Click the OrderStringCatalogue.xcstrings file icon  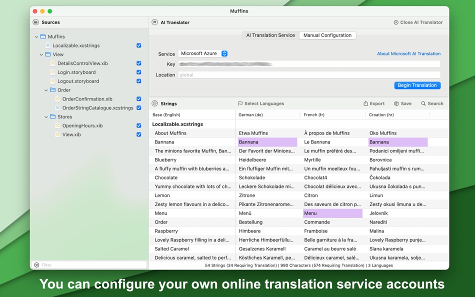tap(57, 108)
